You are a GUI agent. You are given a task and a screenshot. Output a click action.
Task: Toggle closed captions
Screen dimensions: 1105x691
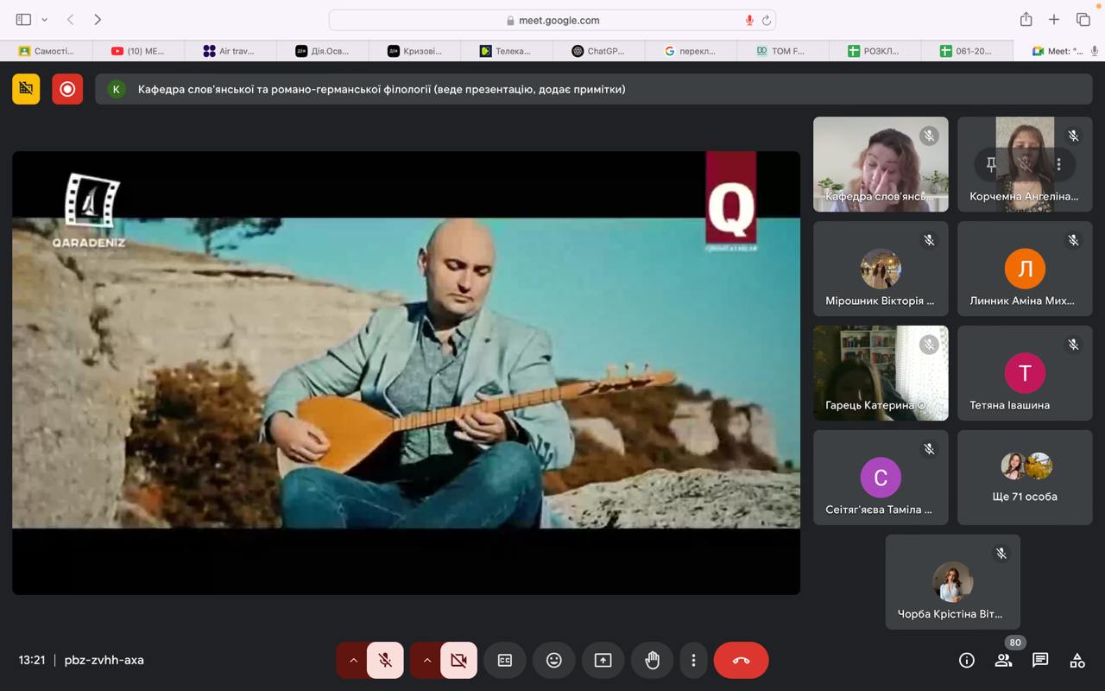click(505, 661)
